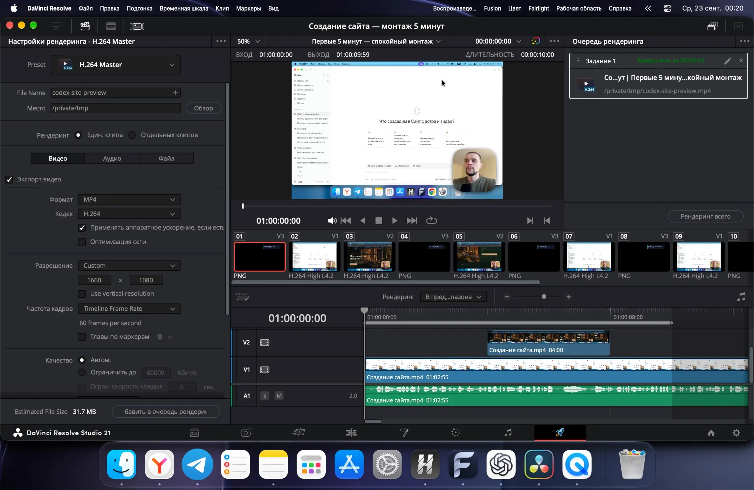754x490 pixels.
Task: Open the audio track view music note icon
Action: pos(741,297)
